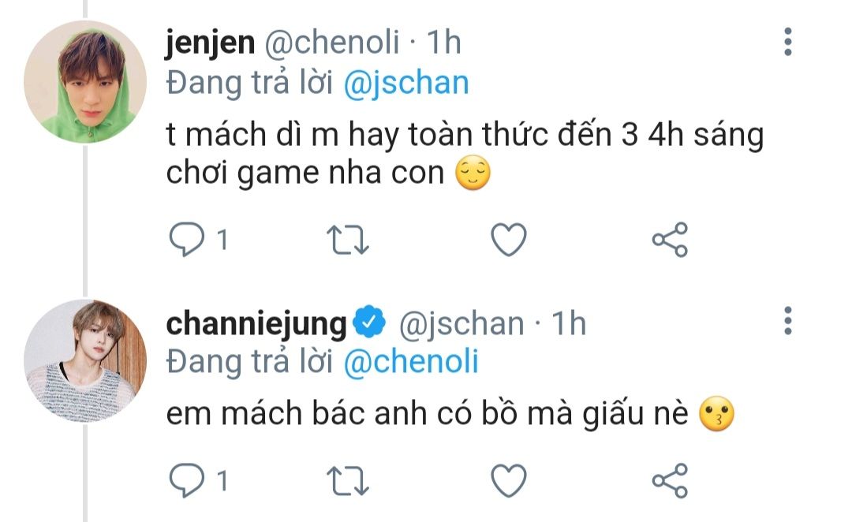Like jenjen's tweet with the heart
852x522 pixels.
click(x=509, y=240)
